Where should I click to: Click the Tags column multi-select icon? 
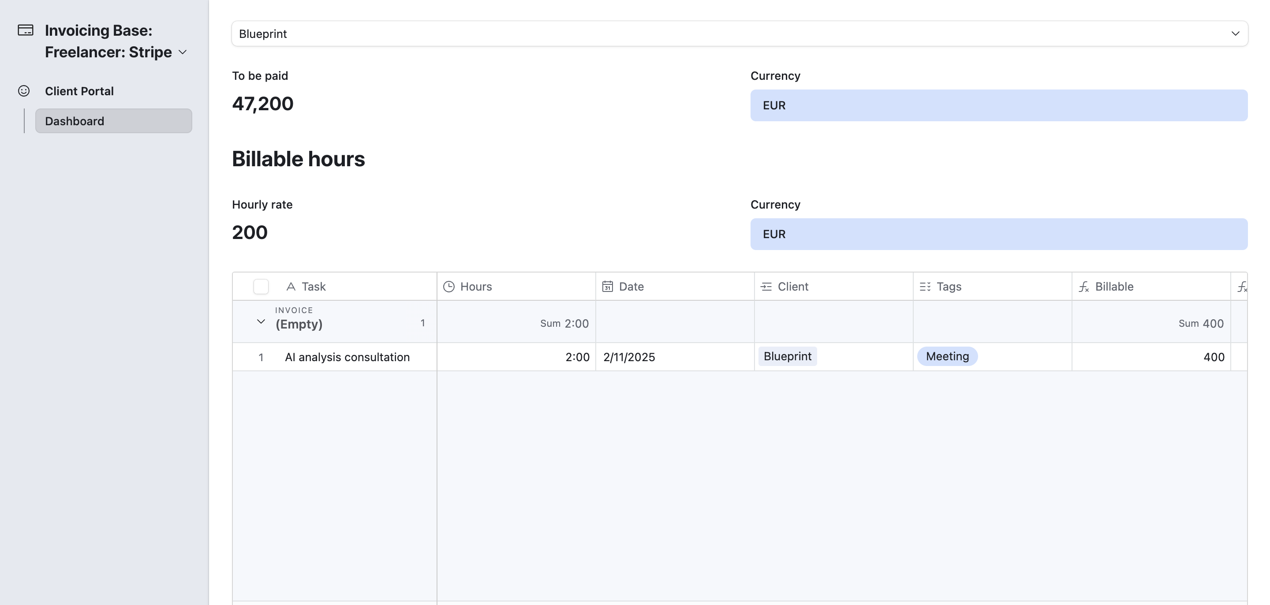pos(925,287)
